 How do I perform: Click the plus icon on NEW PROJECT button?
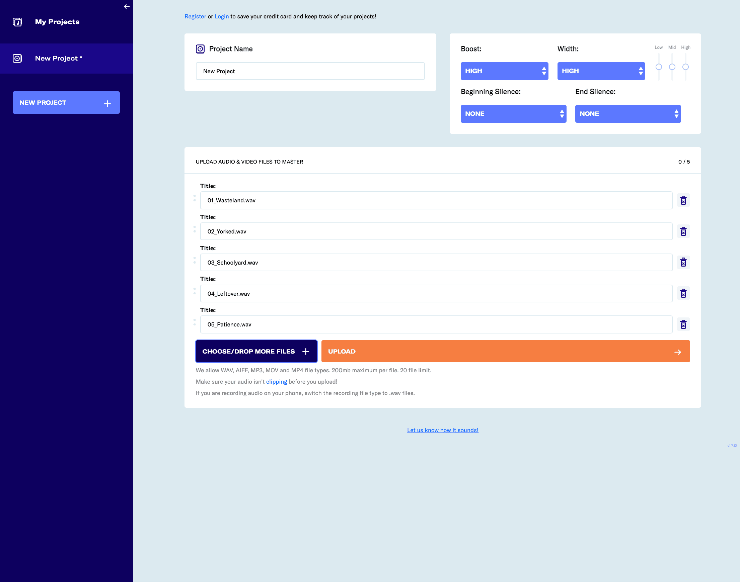(107, 104)
